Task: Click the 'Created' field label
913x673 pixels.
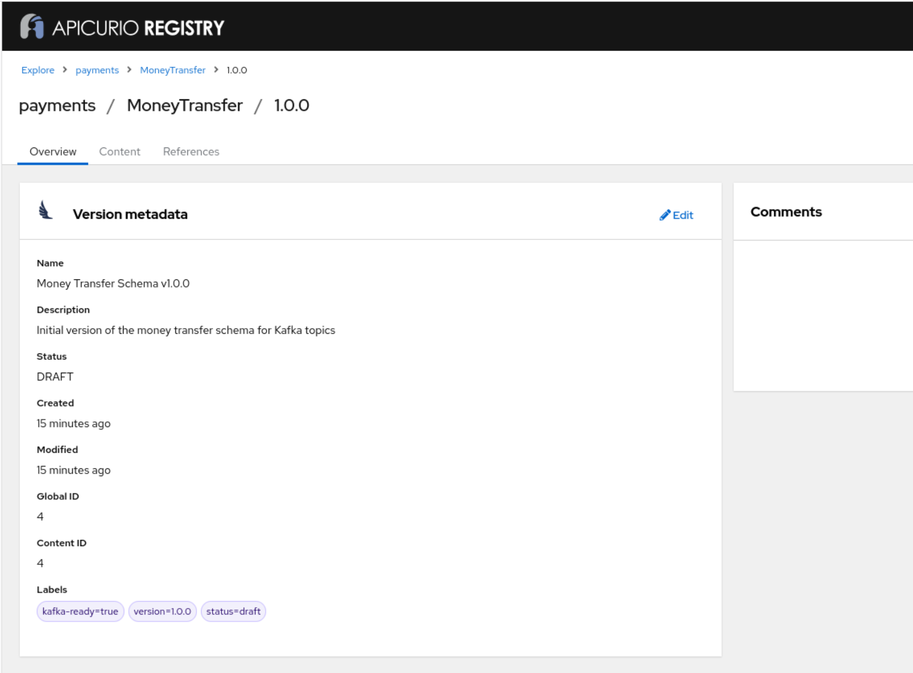Action: [x=55, y=403]
